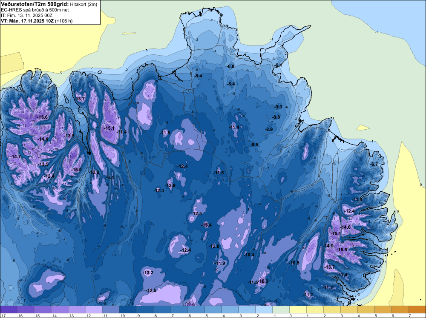Click the "VT: Mán. 17.11.2025 10Z" valid time
426x318 pixels.
27,21
